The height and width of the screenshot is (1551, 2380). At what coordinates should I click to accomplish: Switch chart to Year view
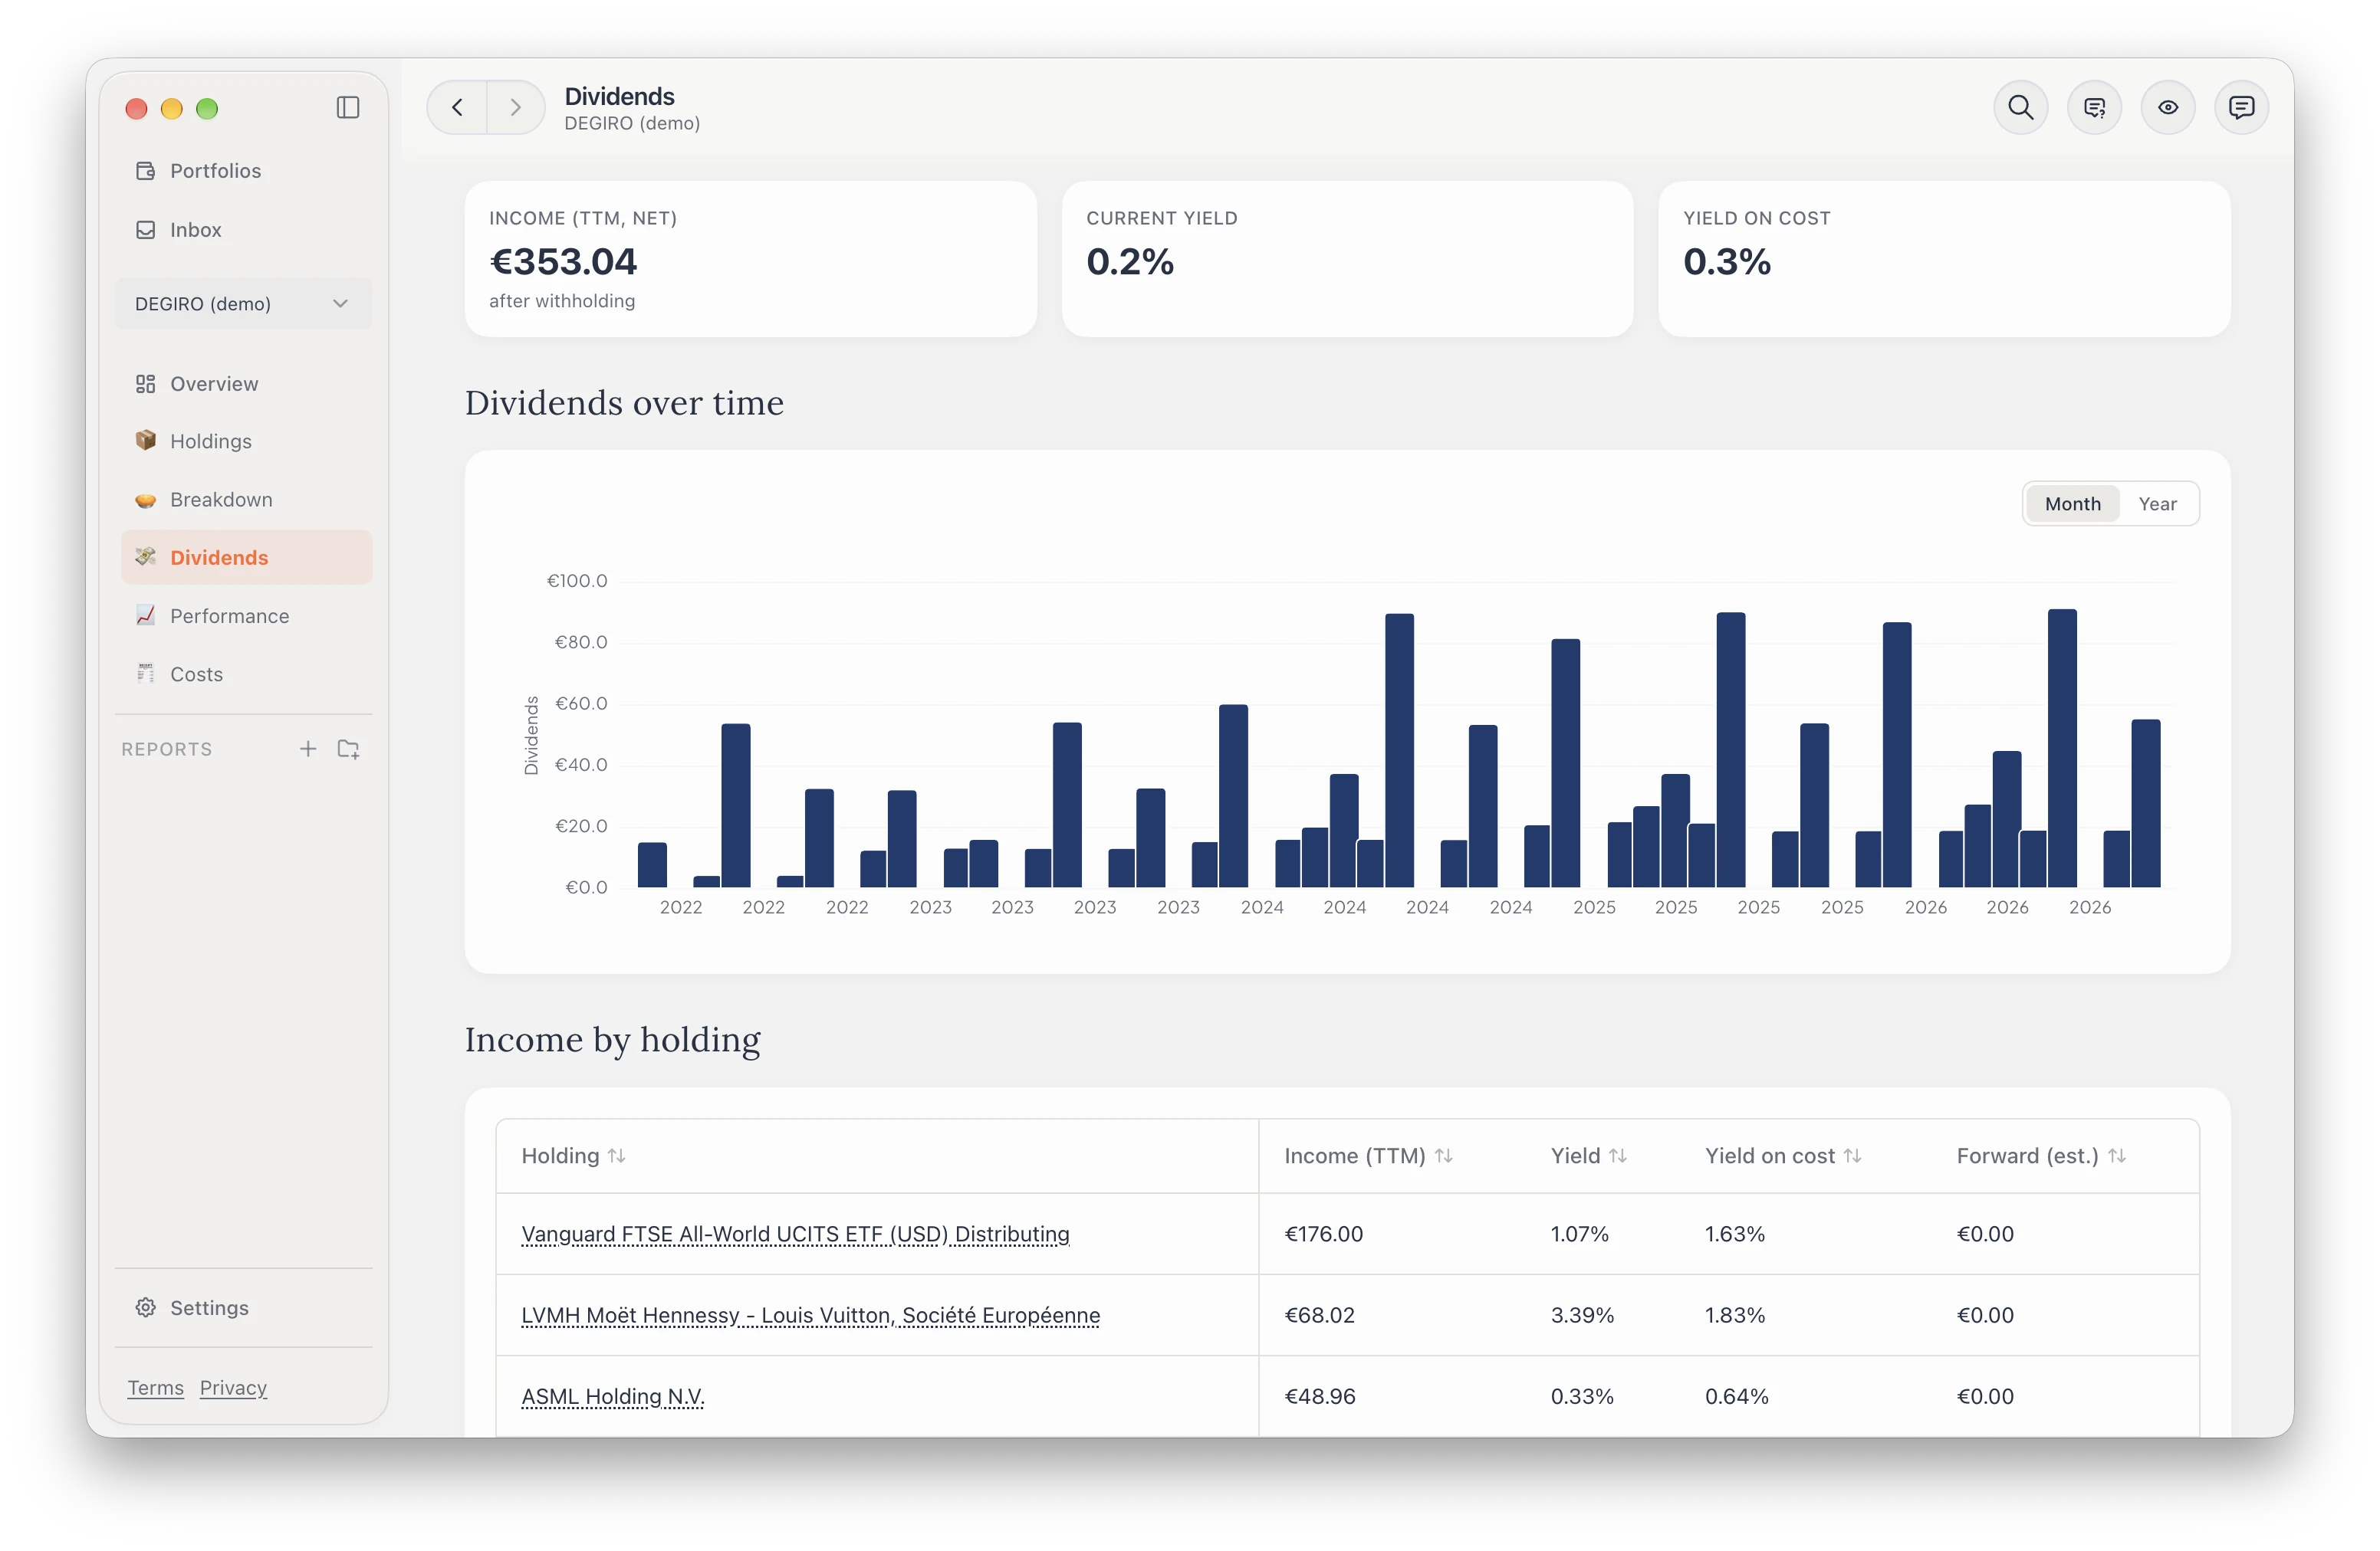(x=2157, y=503)
